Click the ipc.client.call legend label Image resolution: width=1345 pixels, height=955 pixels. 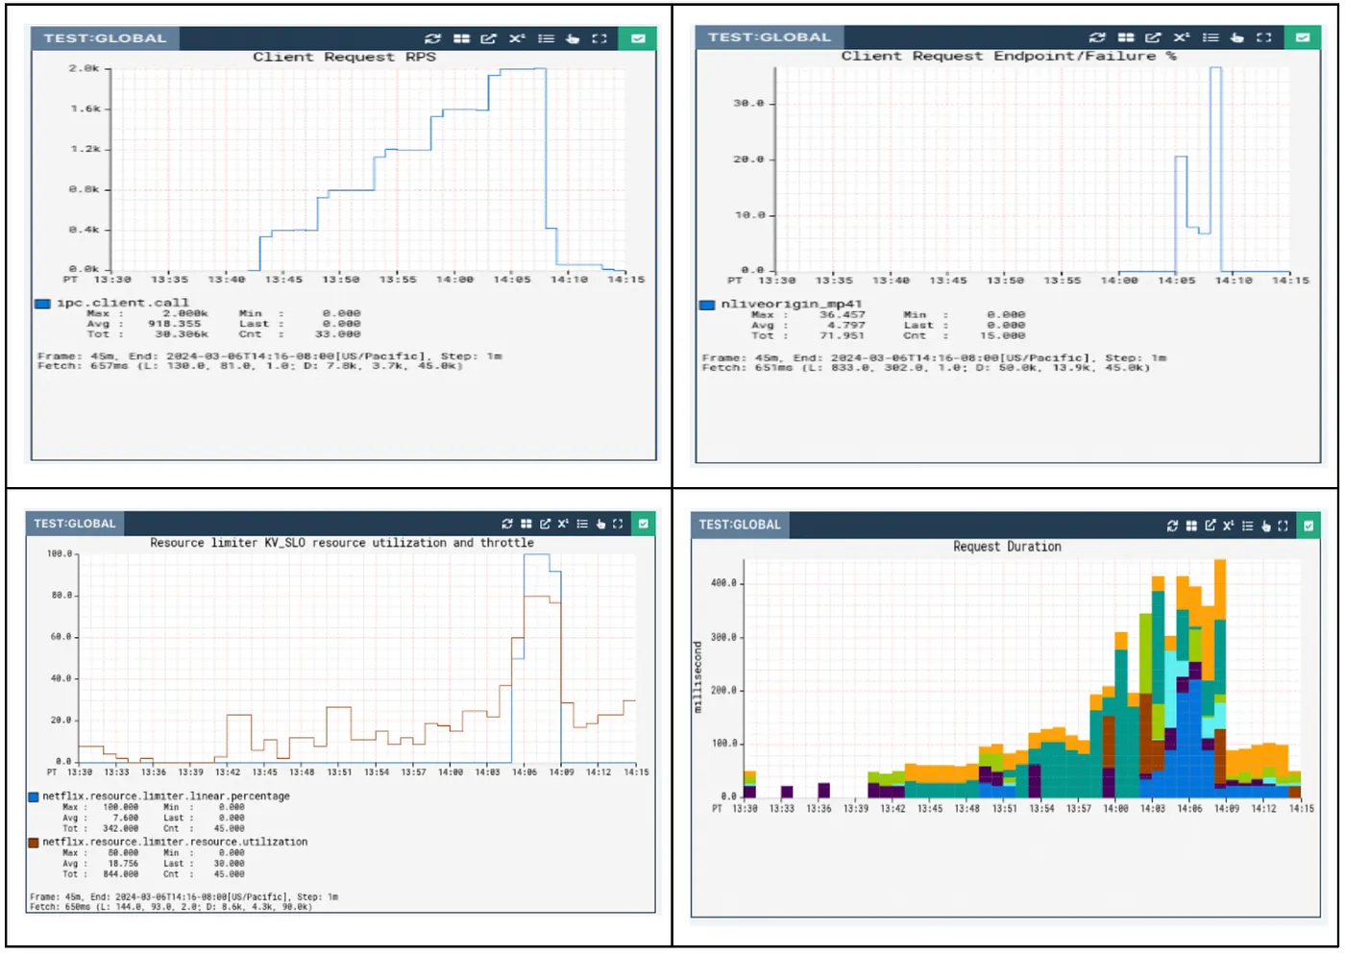[123, 303]
